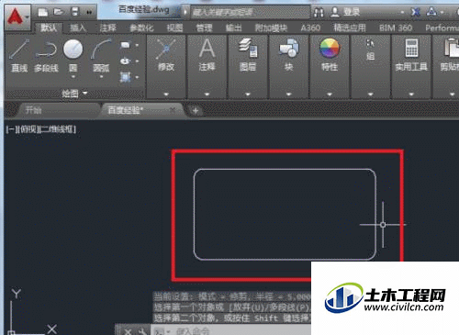Select the hatch tool icon in draw panel

pos(125,77)
